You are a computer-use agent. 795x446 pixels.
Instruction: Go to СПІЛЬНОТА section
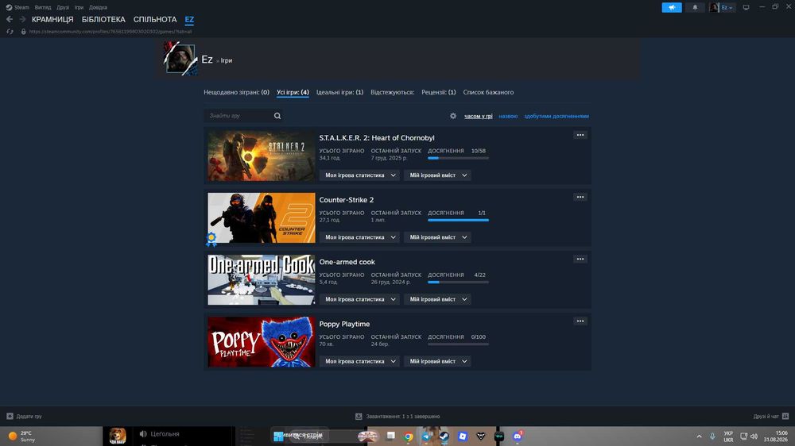coord(155,19)
